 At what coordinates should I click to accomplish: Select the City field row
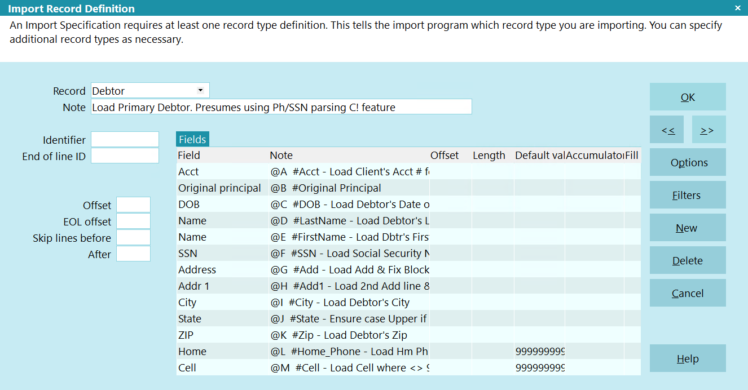point(408,302)
